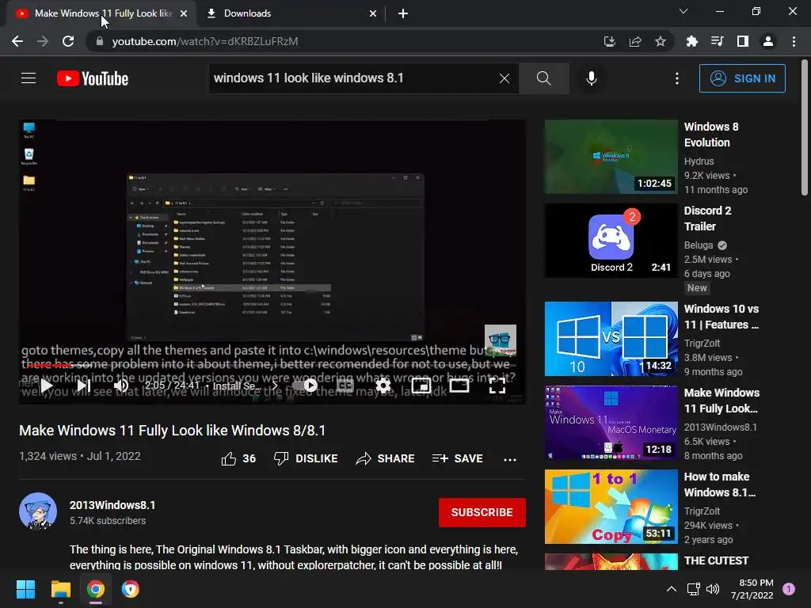Seek on the red video progress bar

(x=272, y=365)
